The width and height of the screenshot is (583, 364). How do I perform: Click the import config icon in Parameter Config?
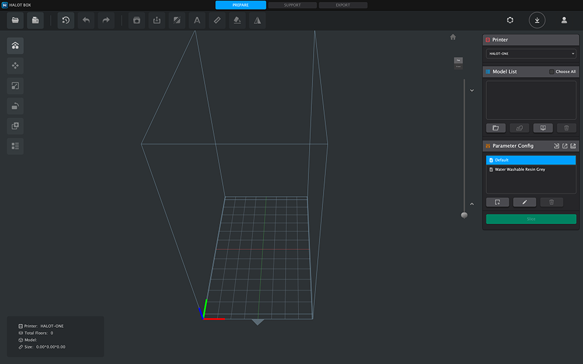point(557,146)
